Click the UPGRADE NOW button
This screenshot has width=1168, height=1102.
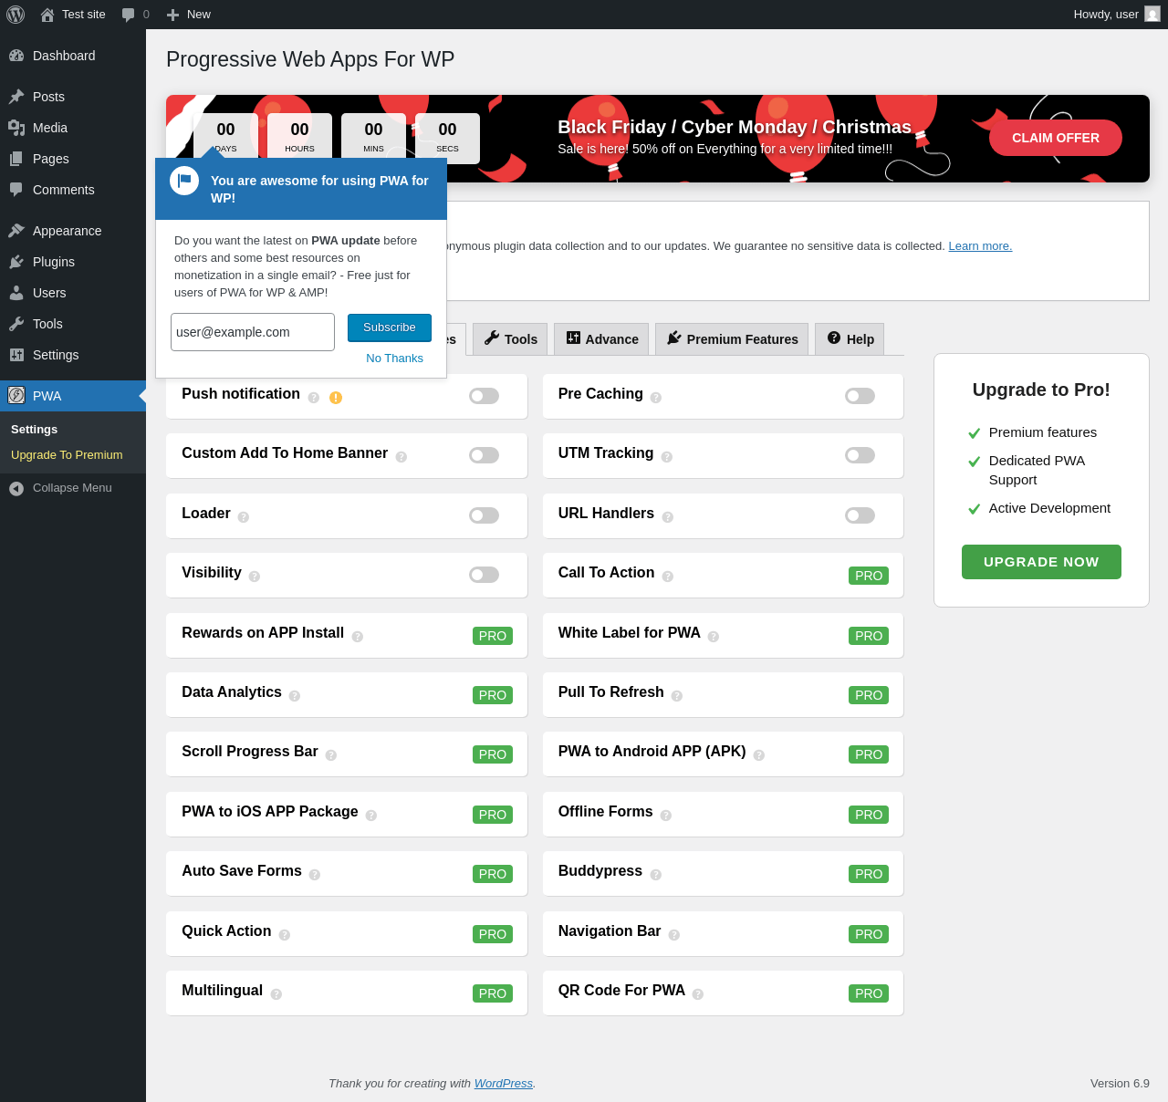coord(1041,562)
